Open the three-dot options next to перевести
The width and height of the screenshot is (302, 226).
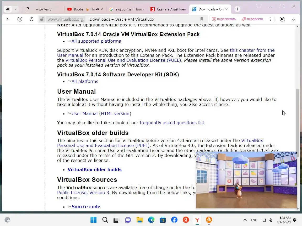270,19
